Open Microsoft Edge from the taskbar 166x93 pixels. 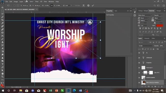(x=74, y=91)
